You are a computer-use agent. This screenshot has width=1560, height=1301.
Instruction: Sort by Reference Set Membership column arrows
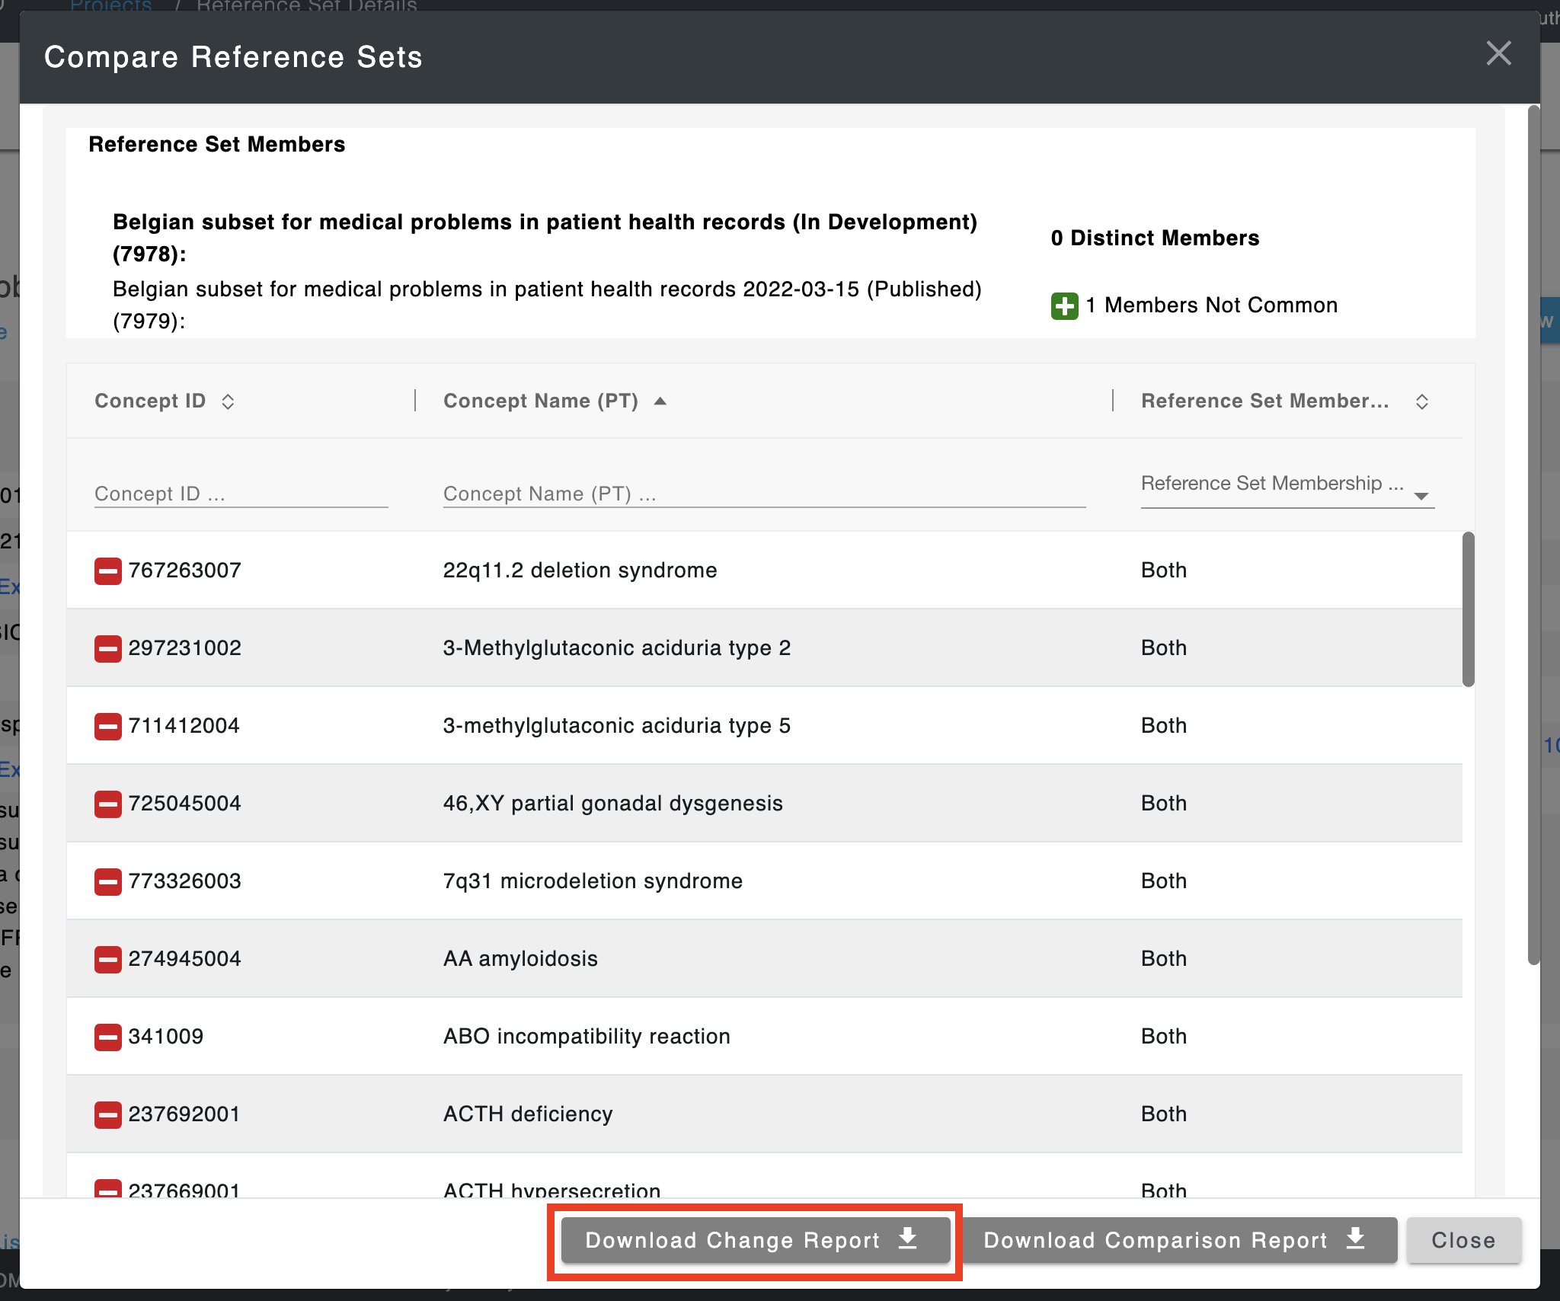click(1421, 401)
